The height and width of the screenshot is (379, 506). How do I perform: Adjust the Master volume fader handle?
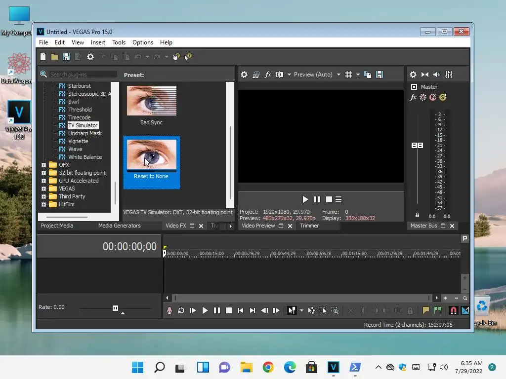click(417, 146)
